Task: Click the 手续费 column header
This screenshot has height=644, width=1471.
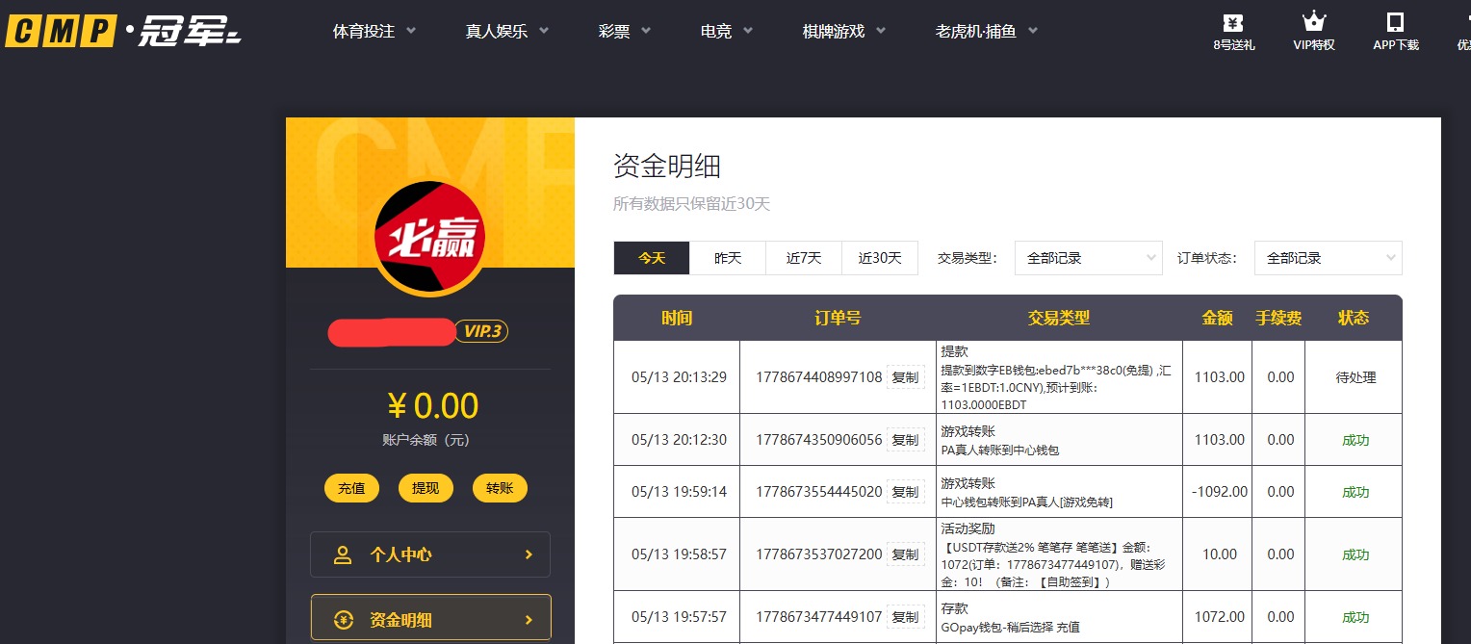Action: pos(1280,318)
